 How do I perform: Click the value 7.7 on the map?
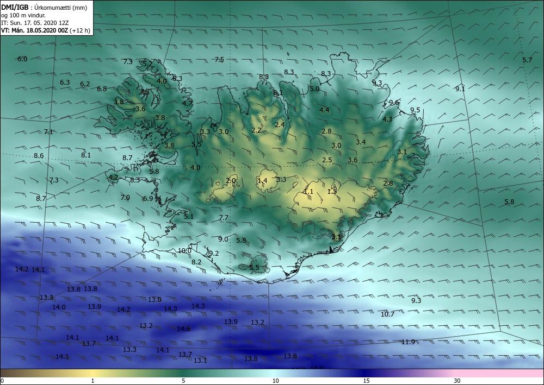click(224, 218)
